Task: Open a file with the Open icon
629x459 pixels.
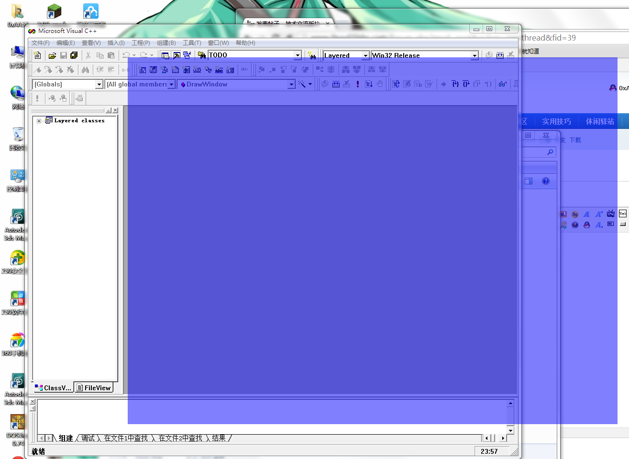Action: coord(52,55)
